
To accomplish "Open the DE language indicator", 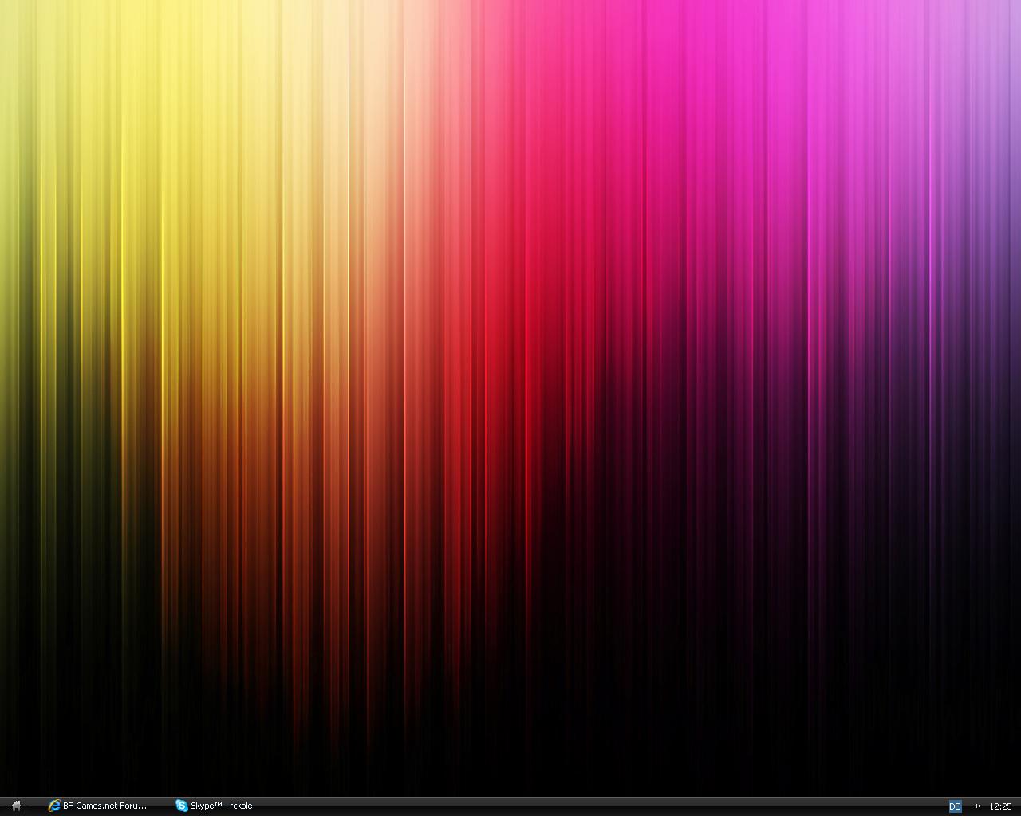I will [x=955, y=806].
